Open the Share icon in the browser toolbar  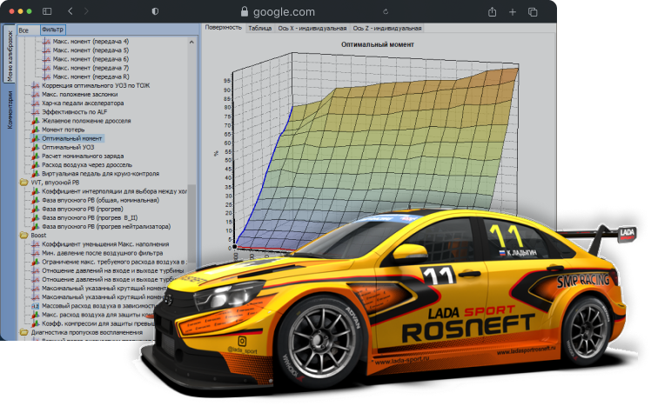(492, 12)
